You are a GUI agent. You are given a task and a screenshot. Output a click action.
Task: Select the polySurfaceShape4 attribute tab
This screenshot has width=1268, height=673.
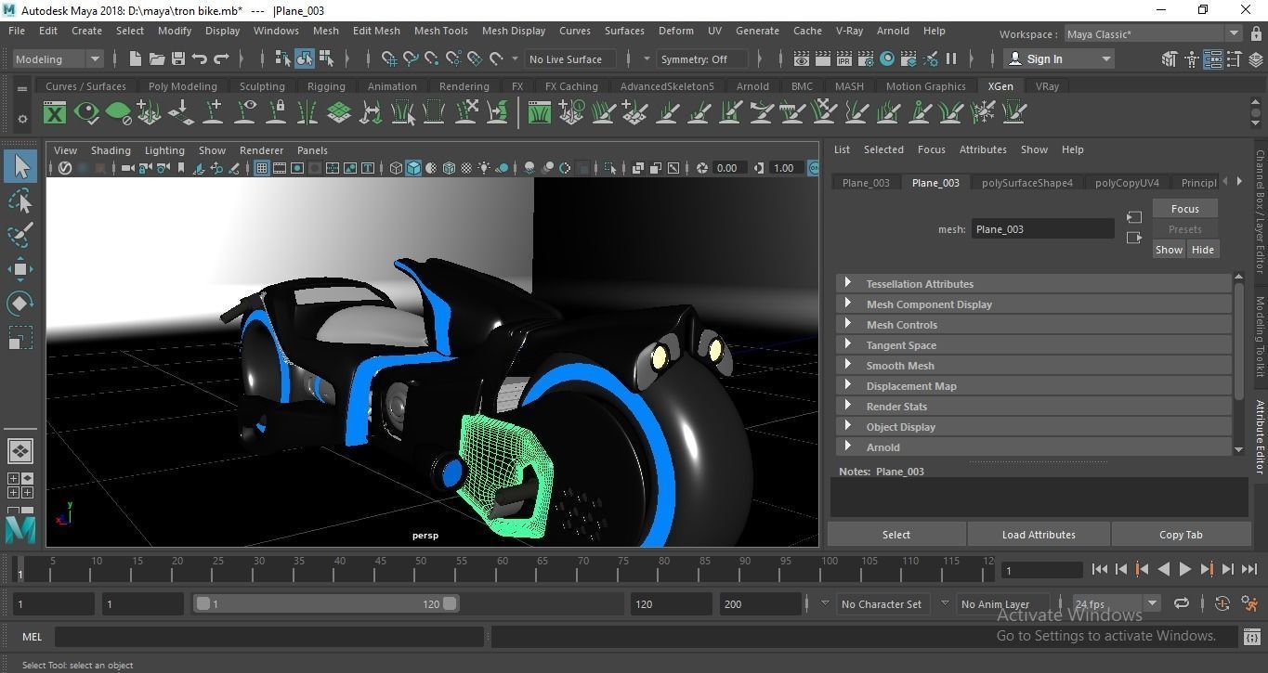[x=1027, y=183]
